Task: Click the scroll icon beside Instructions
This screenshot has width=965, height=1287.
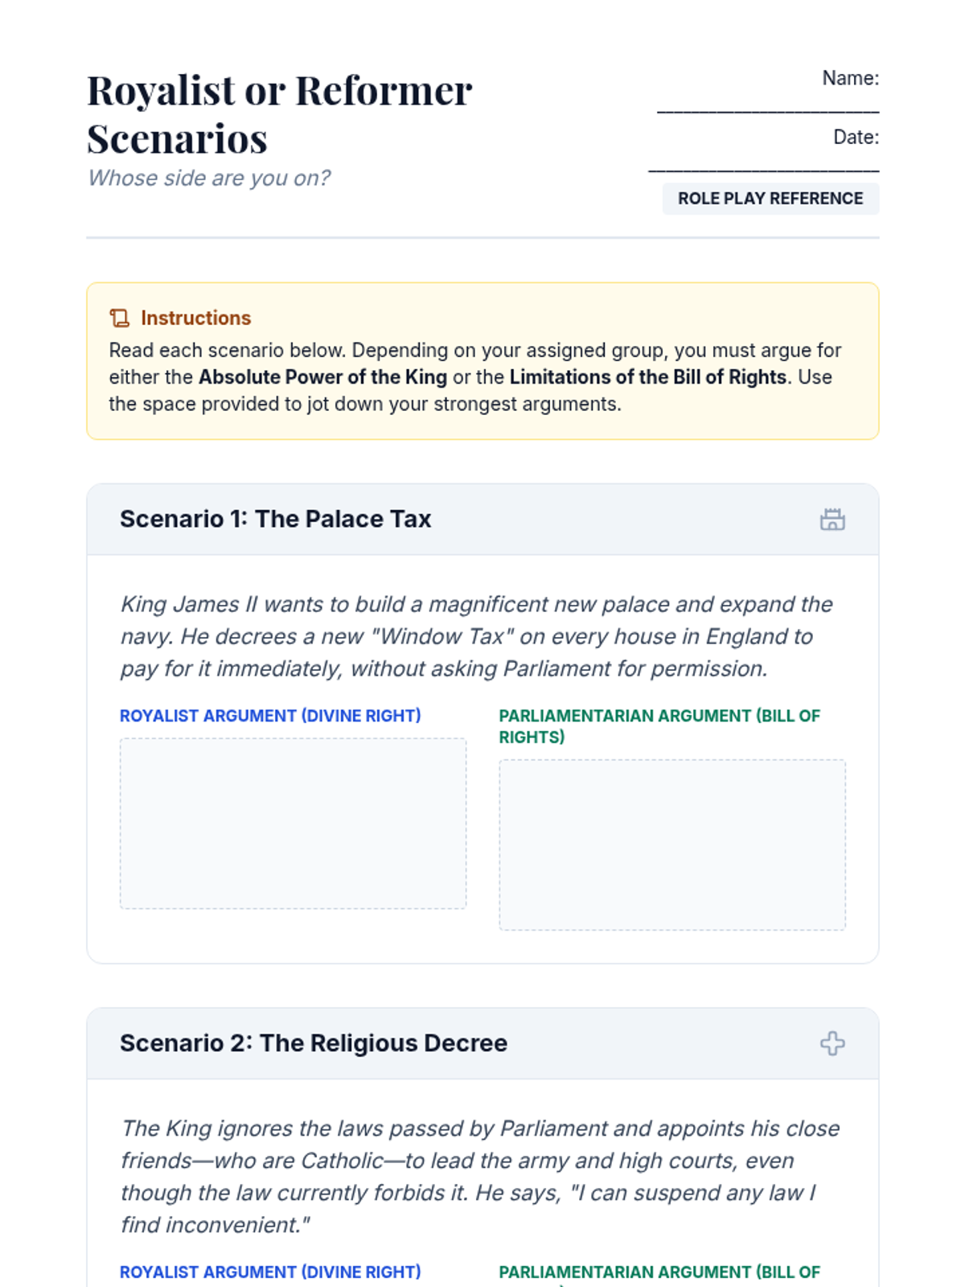Action: (x=119, y=318)
